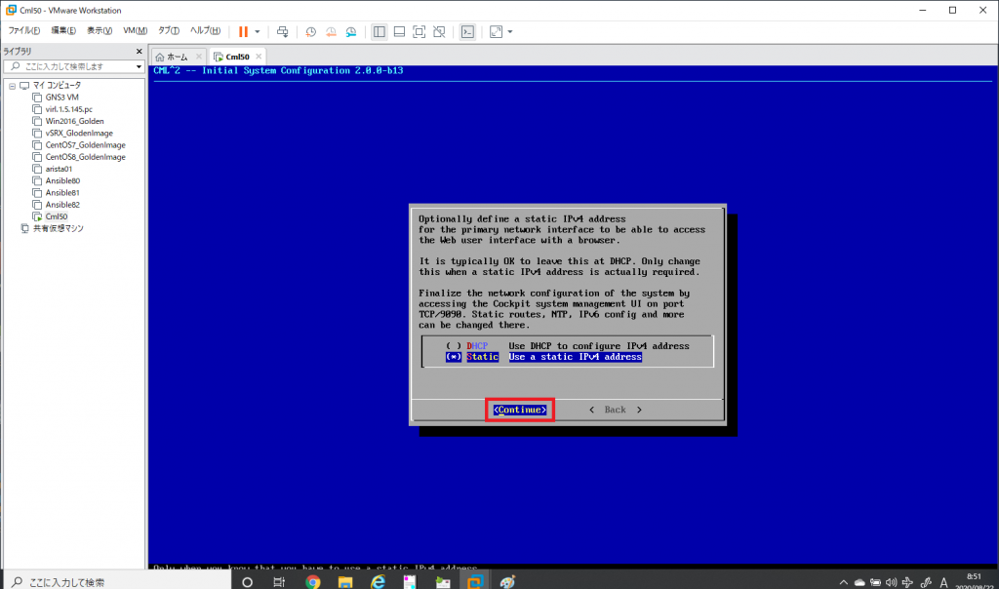Select the Static IPv4 address option
Screen dimensions: 999x589
coord(452,357)
